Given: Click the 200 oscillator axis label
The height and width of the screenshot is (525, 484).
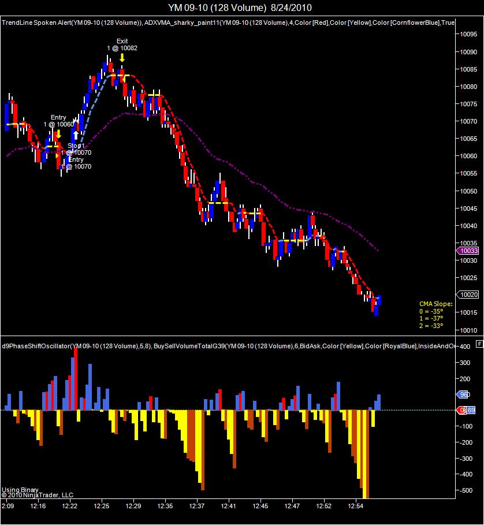Looking at the screenshot, I should [x=466, y=379].
